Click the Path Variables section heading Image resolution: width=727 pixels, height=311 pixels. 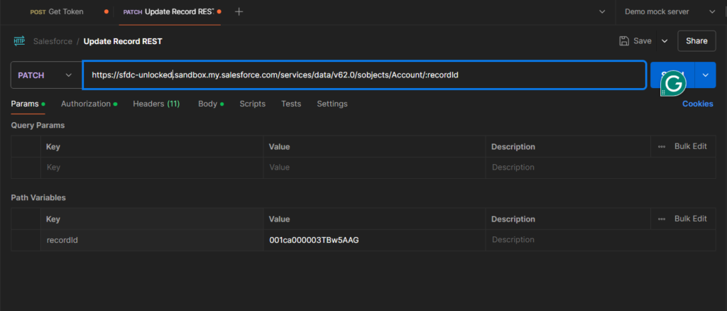click(x=38, y=197)
